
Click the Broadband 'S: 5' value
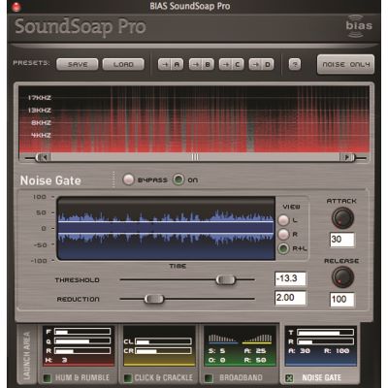[x=216, y=351]
